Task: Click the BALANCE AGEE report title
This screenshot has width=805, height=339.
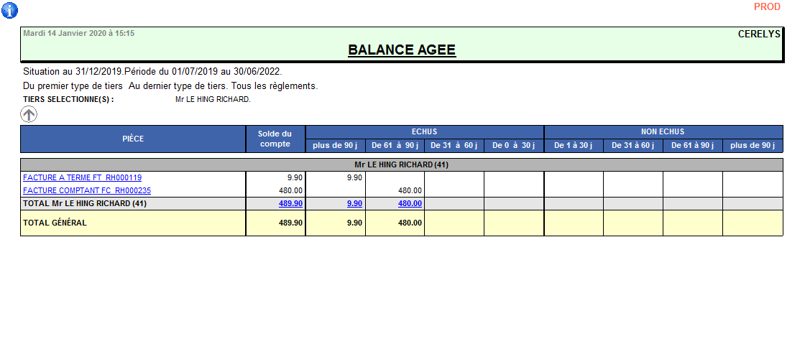Action: 401,50
